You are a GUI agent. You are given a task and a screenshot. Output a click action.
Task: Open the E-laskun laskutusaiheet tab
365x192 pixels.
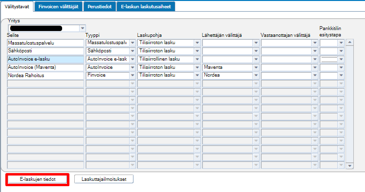(146, 6)
